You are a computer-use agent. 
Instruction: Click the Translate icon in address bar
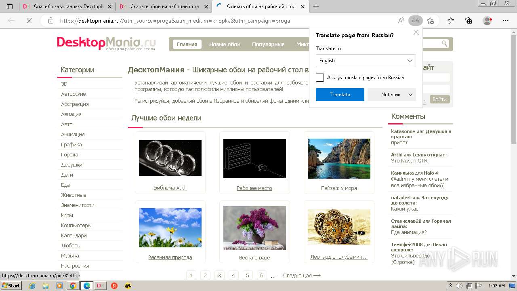tap(415, 21)
